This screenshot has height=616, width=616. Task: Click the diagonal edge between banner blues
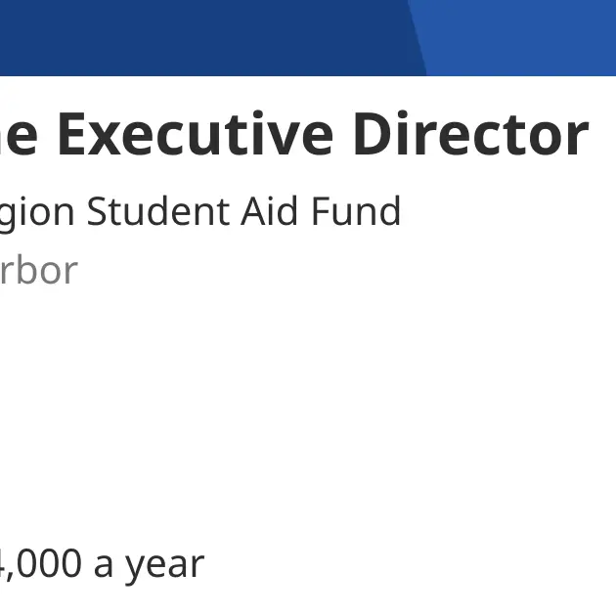[x=418, y=38]
